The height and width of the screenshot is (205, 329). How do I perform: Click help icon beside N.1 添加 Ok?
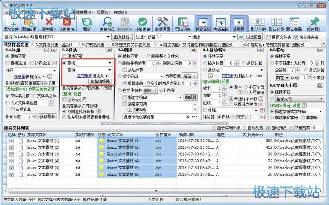46,50
